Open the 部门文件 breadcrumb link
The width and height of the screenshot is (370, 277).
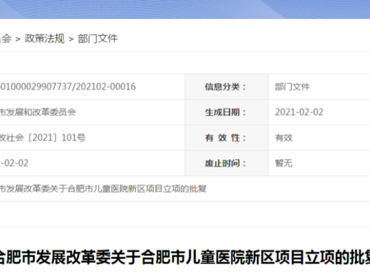click(x=98, y=38)
